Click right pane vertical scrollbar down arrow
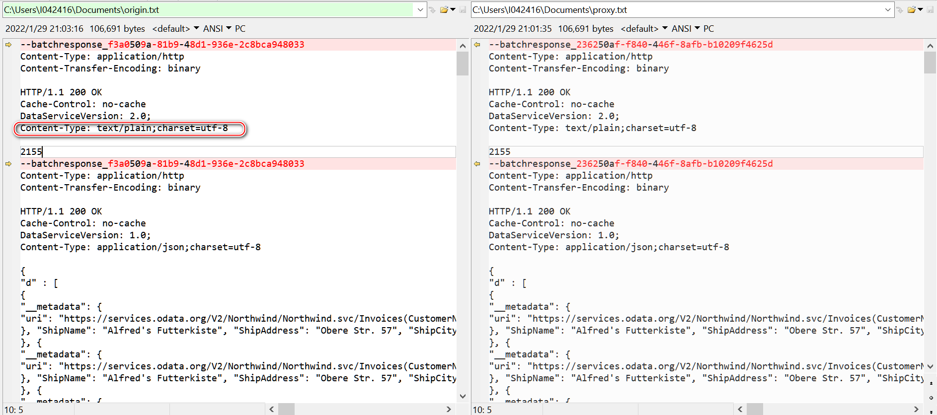This screenshot has width=937, height=415. click(930, 366)
